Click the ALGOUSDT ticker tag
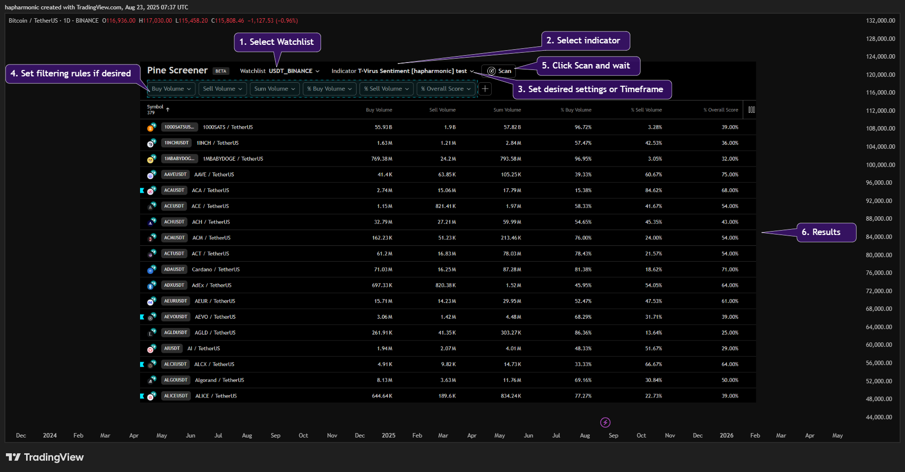Screen dimensions: 905x472 point(176,379)
